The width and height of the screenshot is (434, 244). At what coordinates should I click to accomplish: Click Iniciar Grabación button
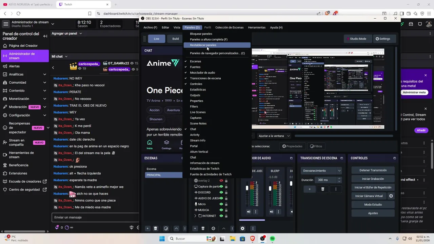[373, 179]
